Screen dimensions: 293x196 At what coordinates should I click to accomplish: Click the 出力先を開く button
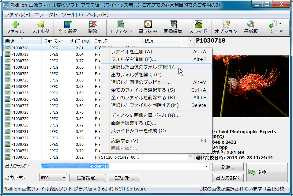tap(228, 178)
